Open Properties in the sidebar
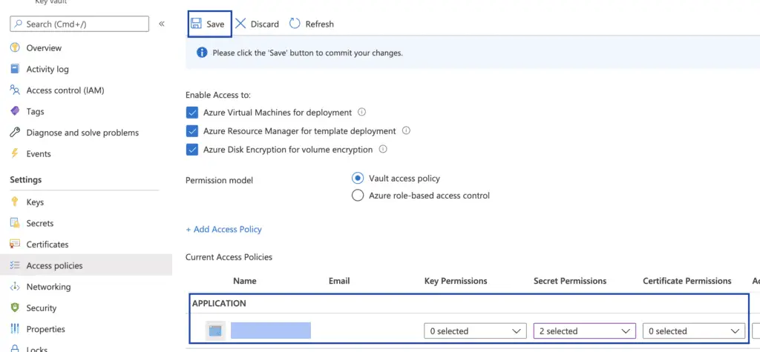Viewport: 760px width, 352px height. (x=45, y=329)
